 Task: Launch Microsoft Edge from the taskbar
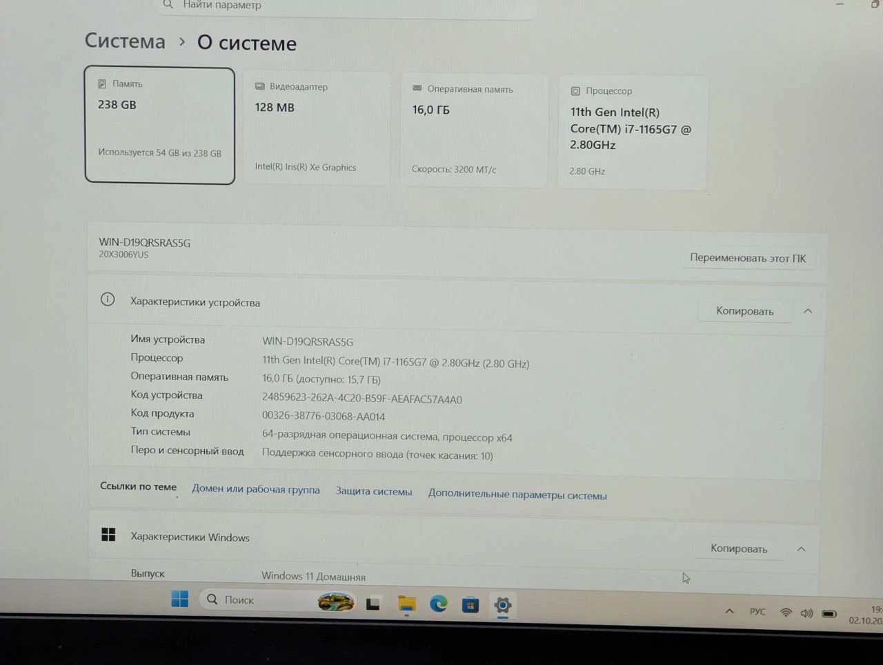[439, 604]
